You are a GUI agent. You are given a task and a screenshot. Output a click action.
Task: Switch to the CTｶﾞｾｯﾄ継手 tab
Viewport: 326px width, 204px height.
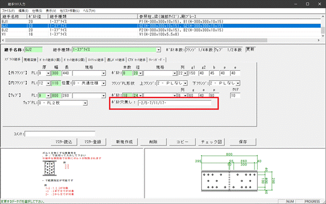pyautogui.click(x=136, y=60)
